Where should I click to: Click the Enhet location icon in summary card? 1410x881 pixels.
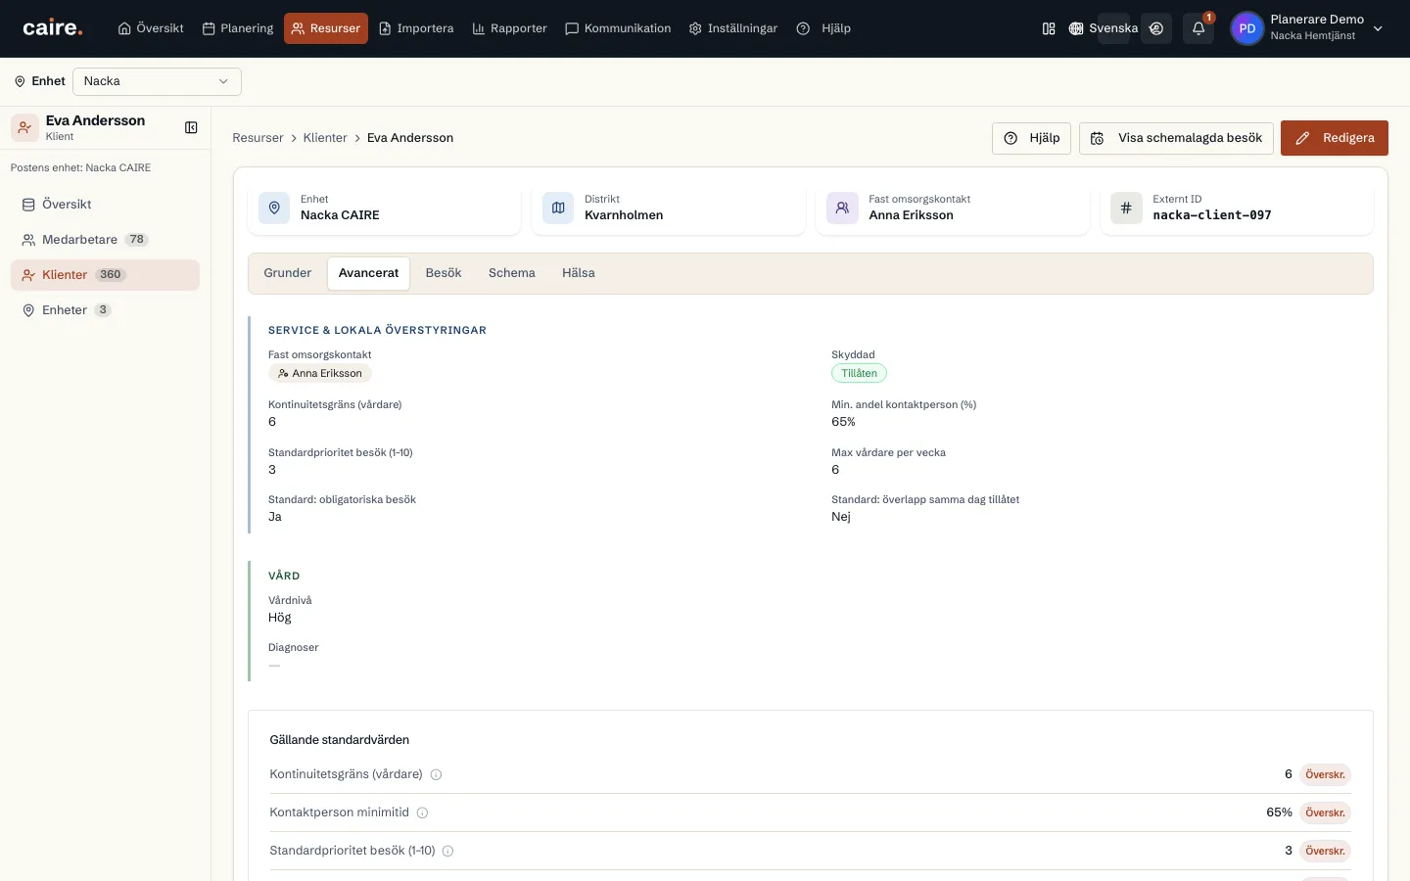[274, 208]
